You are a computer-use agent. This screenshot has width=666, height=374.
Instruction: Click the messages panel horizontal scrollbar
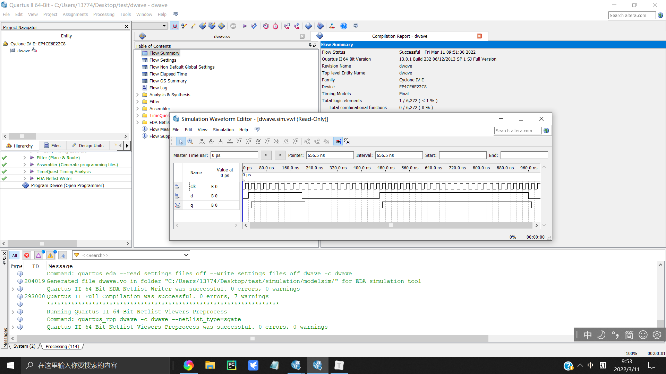pyautogui.click(x=252, y=338)
